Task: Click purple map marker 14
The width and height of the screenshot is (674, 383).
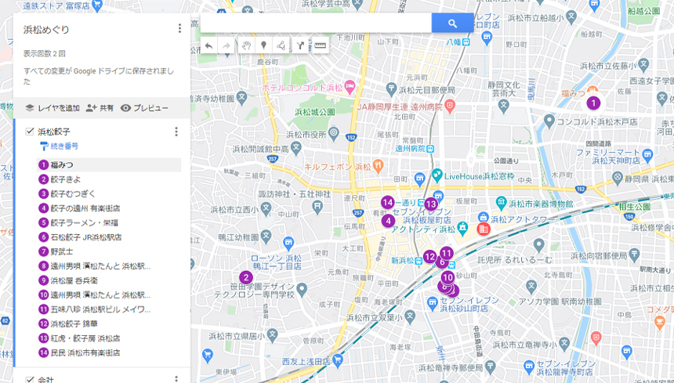Action: click(387, 202)
